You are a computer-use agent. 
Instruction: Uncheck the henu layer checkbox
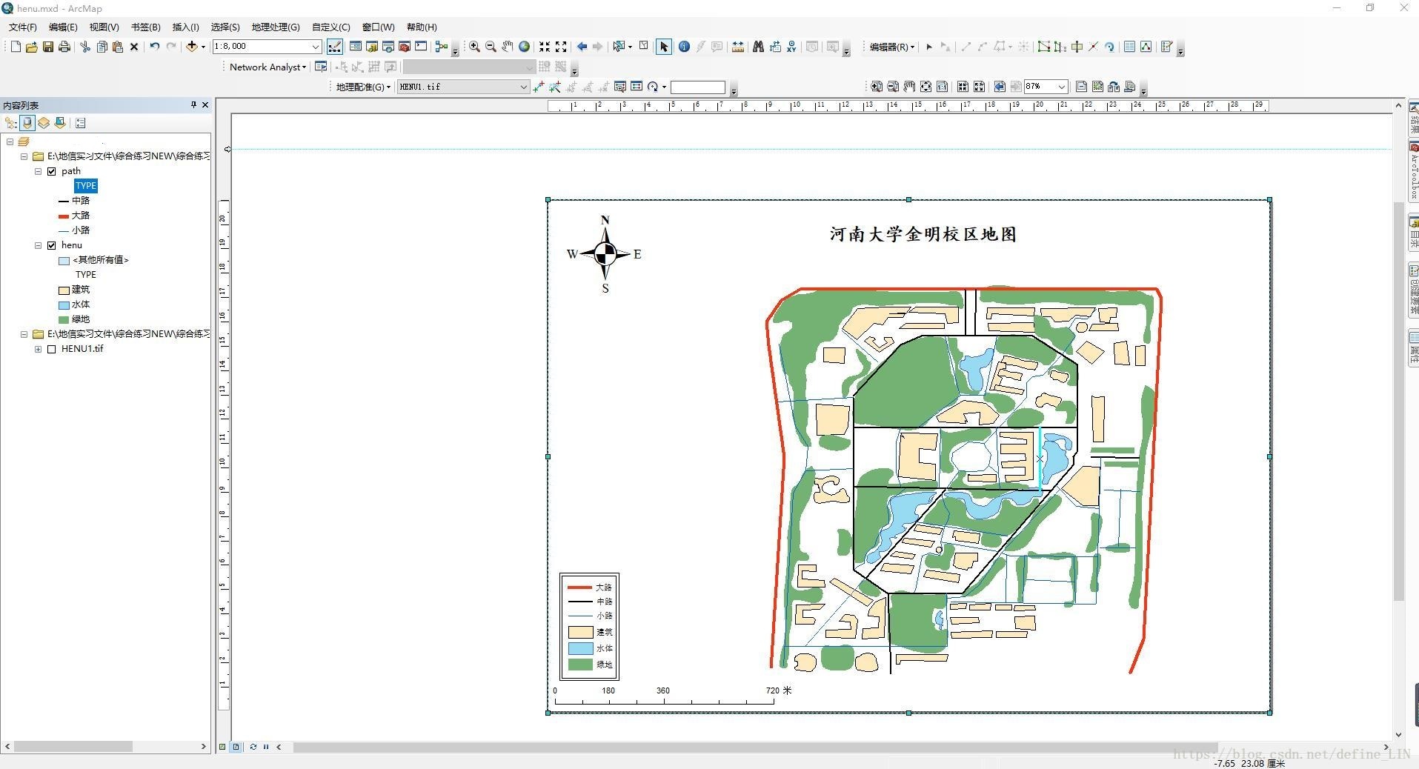click(52, 245)
